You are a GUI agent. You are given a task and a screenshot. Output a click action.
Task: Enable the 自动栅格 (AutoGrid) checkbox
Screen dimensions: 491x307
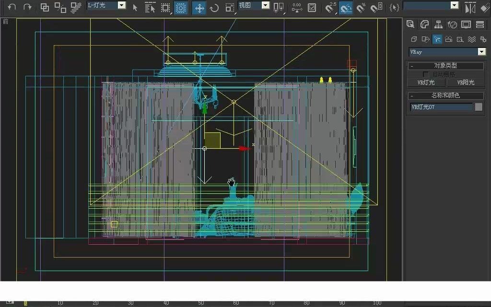click(425, 74)
